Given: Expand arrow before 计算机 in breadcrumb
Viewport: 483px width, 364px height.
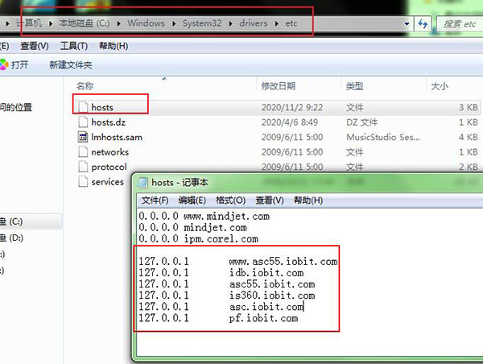Looking at the screenshot, I should (x=7, y=23).
